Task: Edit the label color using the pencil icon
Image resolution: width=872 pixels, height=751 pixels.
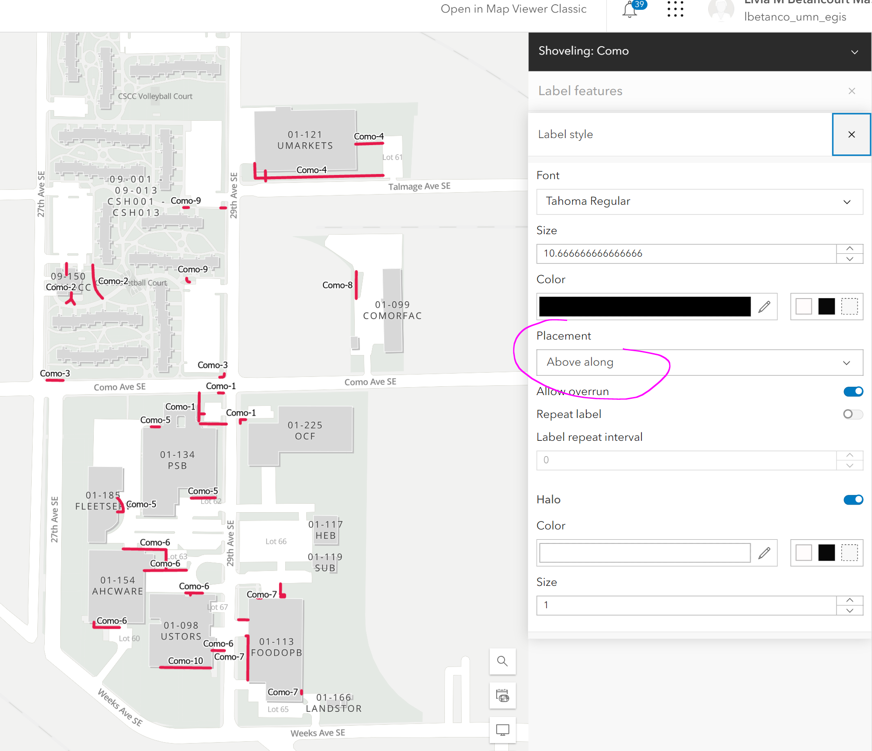Action: tap(764, 306)
